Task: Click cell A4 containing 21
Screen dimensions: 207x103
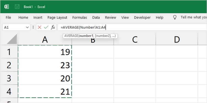Action: coord(45,91)
